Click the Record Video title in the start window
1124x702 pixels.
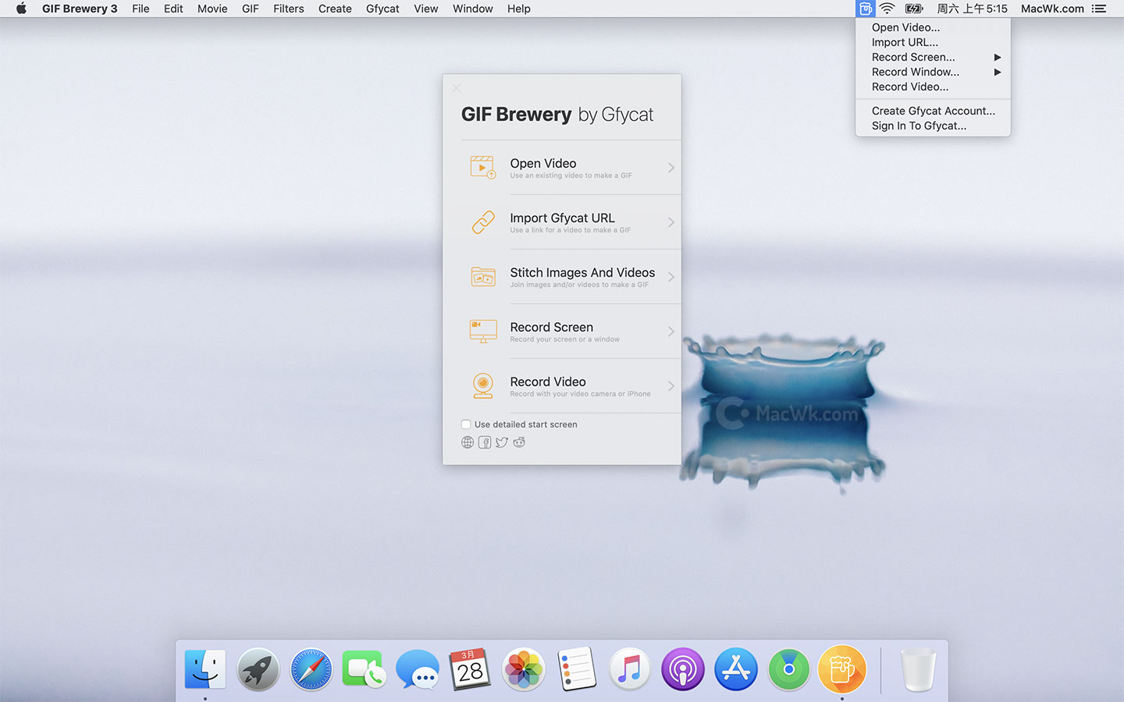point(548,381)
